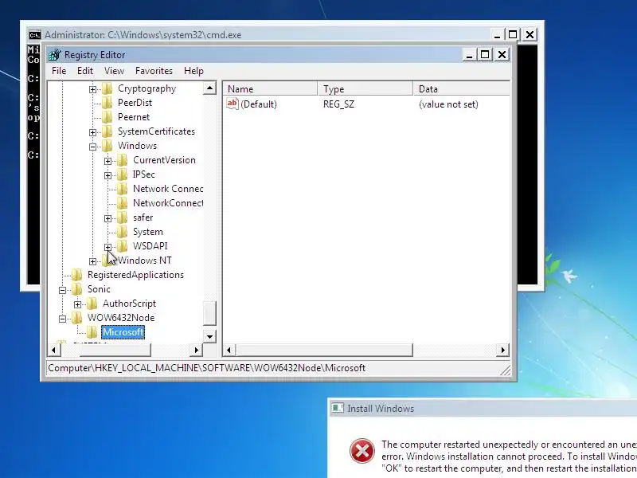Sort values by the Data column header
The image size is (637, 478).
point(462,89)
